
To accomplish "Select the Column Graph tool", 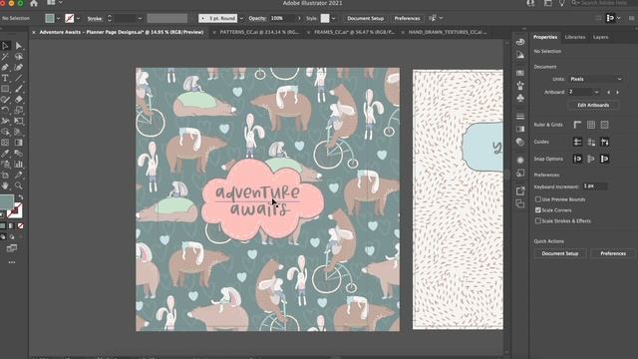I will [19, 164].
